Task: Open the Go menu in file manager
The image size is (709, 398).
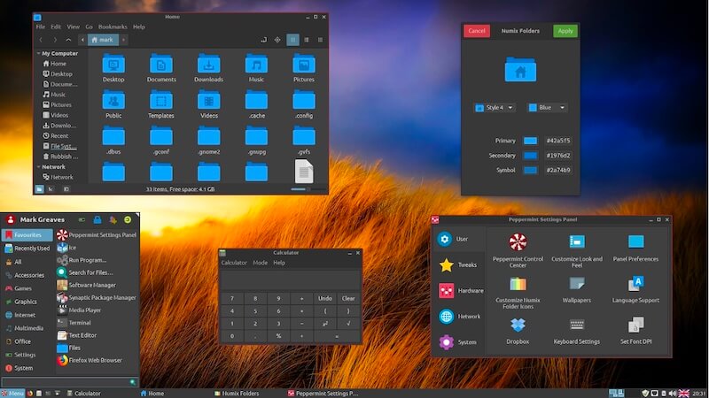Action: [x=90, y=27]
